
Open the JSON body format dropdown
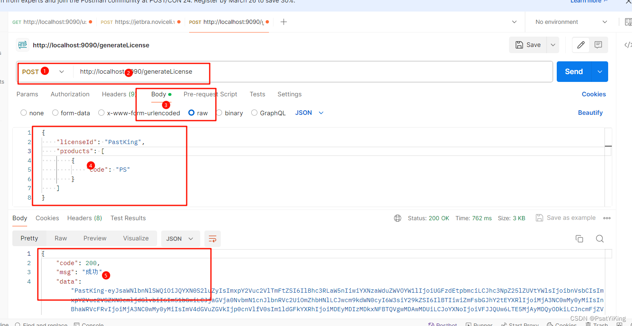coord(309,112)
